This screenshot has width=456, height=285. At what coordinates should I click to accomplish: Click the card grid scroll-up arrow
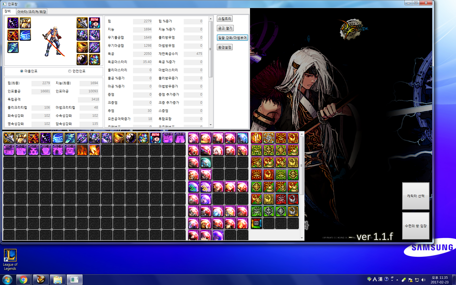tap(302, 134)
